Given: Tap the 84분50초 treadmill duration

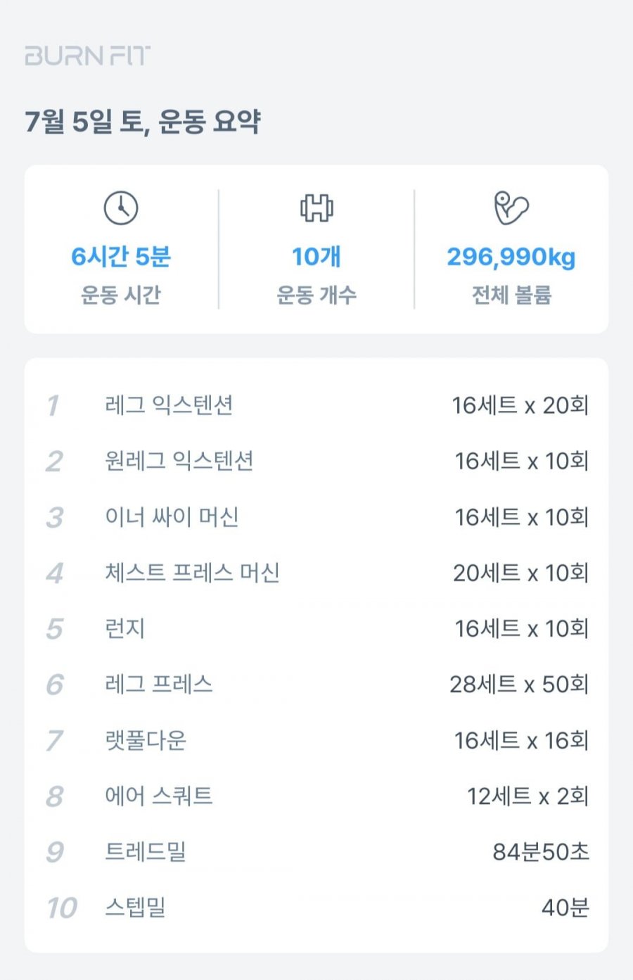Looking at the screenshot, I should (541, 852).
